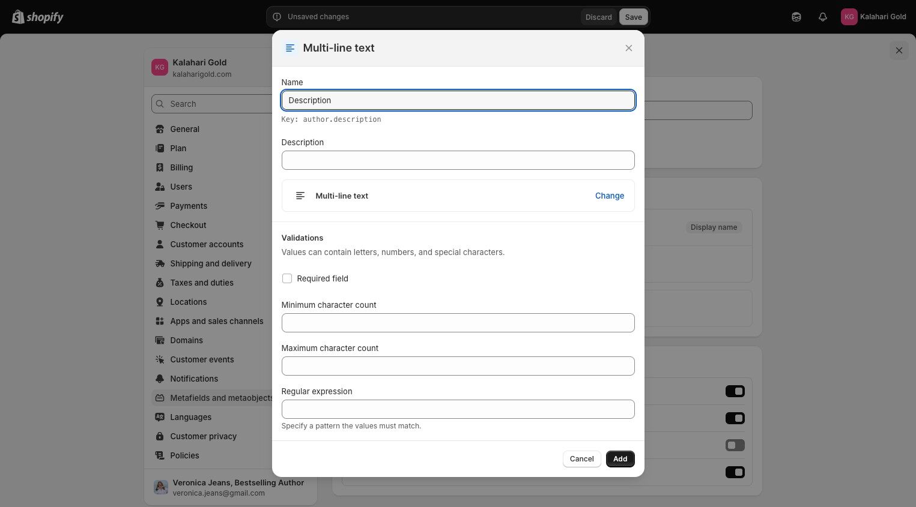Close the Multi-line text dialog
Image resolution: width=916 pixels, height=507 pixels.
pyautogui.click(x=629, y=48)
